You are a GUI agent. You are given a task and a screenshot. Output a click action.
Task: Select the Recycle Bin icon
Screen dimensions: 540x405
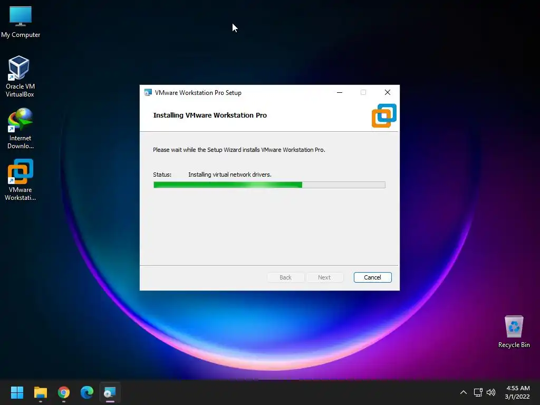point(514,332)
